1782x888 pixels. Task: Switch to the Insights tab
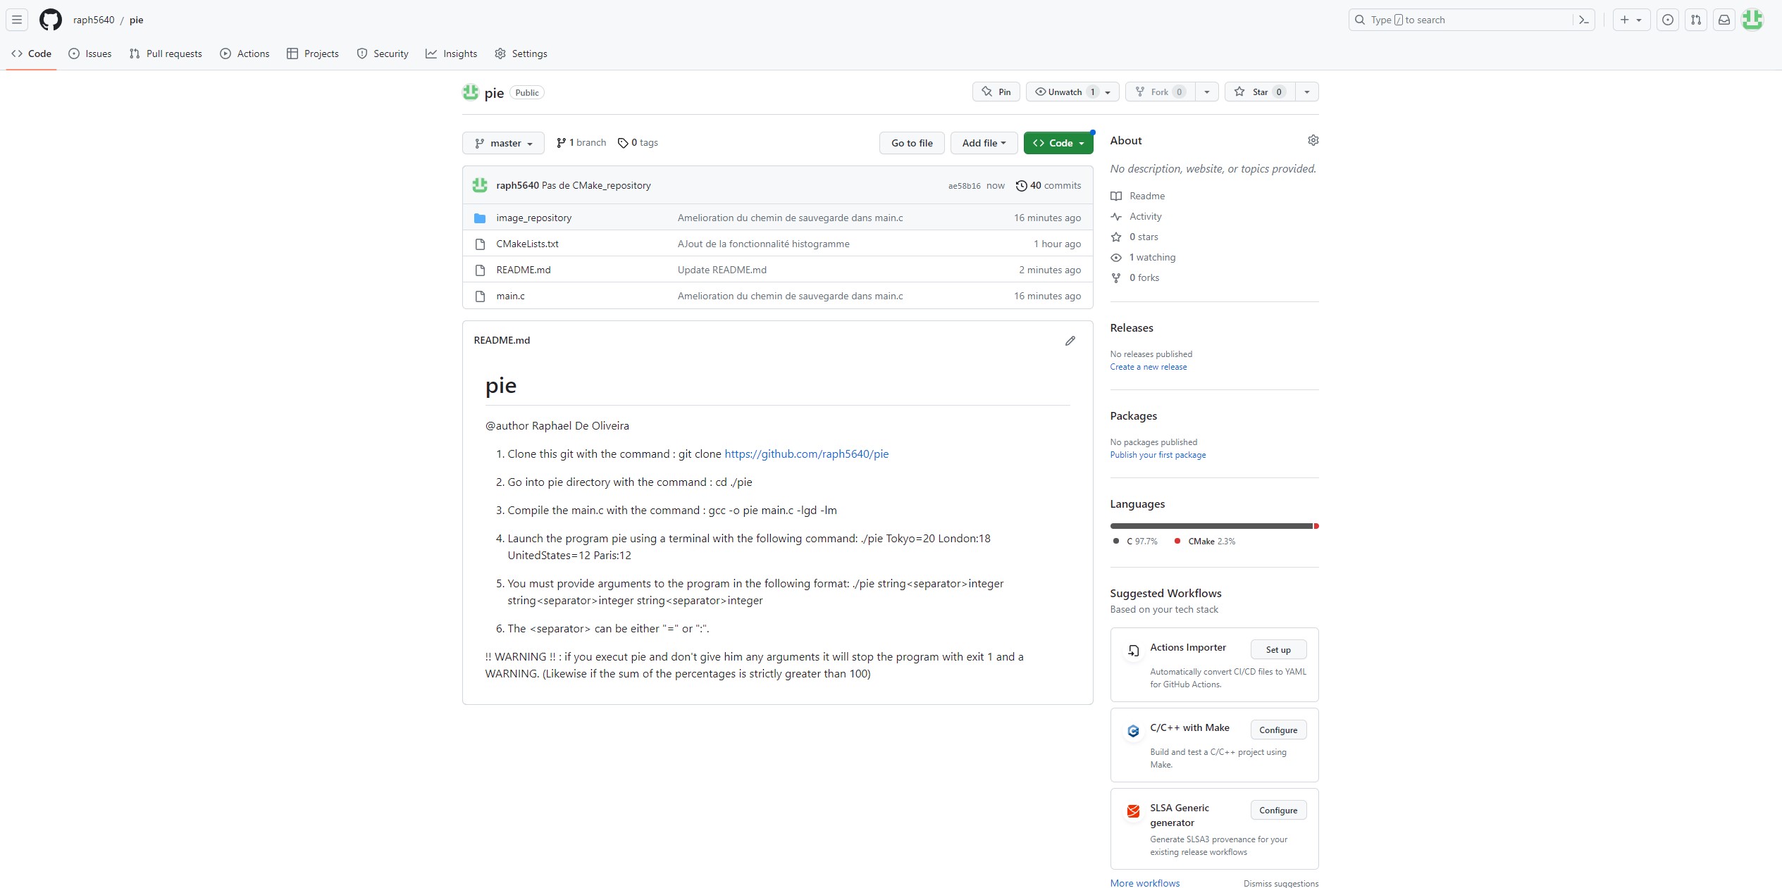pyautogui.click(x=452, y=54)
